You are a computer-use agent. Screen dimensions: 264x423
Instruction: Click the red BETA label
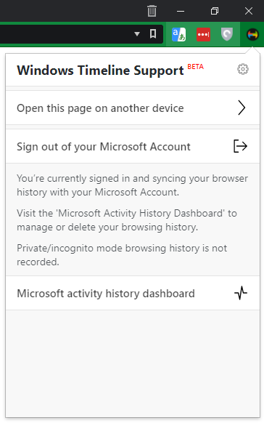[x=195, y=67]
